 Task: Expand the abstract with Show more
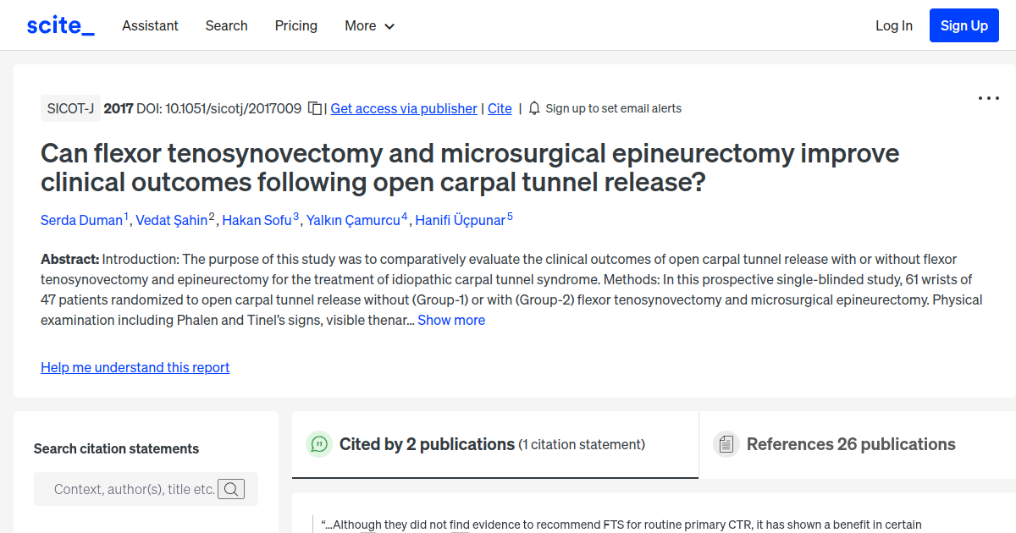pyautogui.click(x=451, y=320)
